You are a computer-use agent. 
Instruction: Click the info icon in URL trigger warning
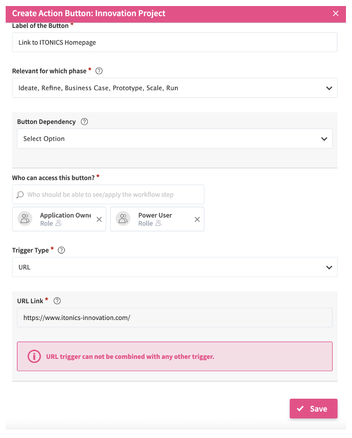point(34,356)
